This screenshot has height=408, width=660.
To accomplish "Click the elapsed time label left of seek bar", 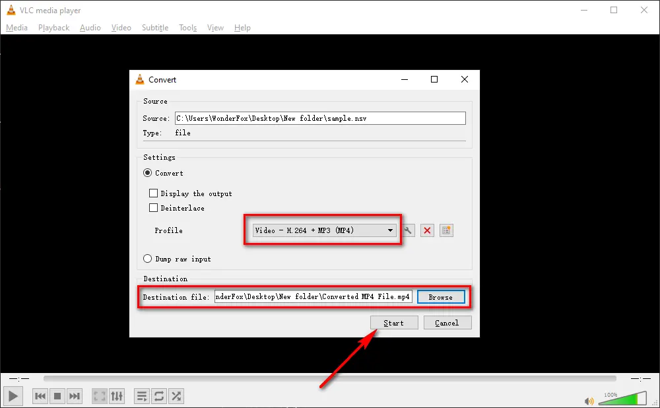I will tap(19, 378).
